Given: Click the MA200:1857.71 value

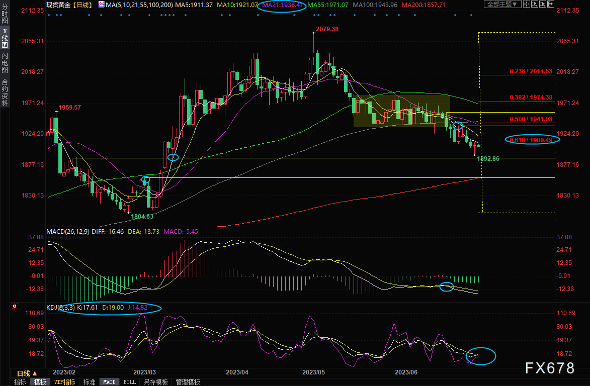Looking at the screenshot, I should click(x=424, y=5).
